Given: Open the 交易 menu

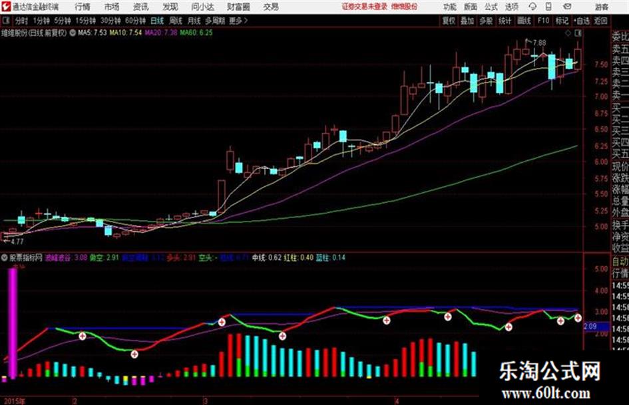Looking at the screenshot, I should click(271, 7).
